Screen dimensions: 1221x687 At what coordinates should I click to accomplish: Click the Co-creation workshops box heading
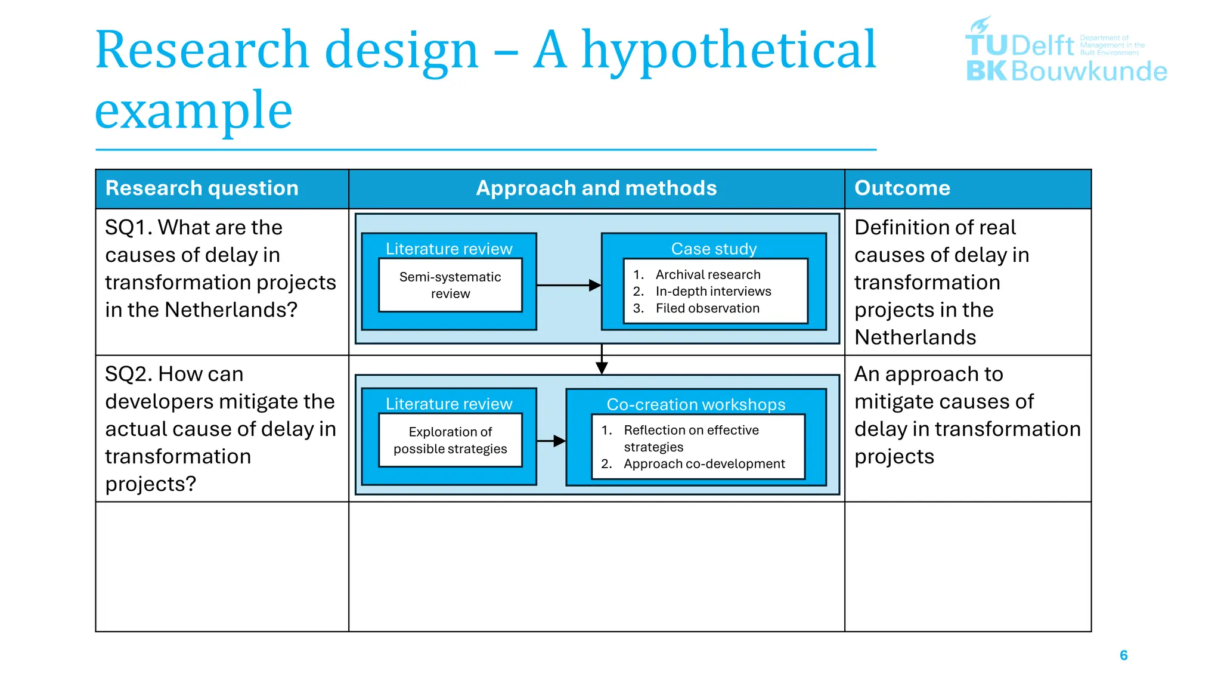(696, 404)
